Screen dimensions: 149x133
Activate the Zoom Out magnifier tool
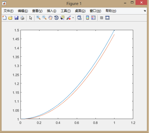[44, 18]
